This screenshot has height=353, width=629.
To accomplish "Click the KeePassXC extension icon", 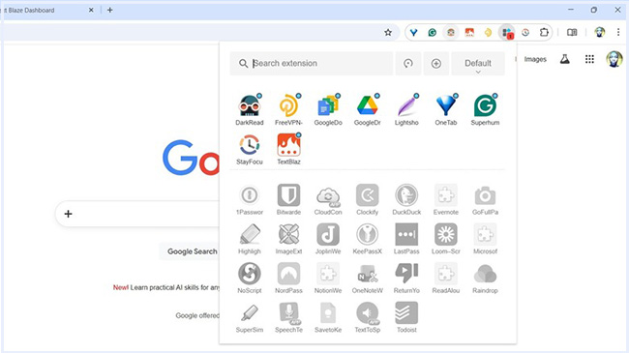I will coord(367,234).
